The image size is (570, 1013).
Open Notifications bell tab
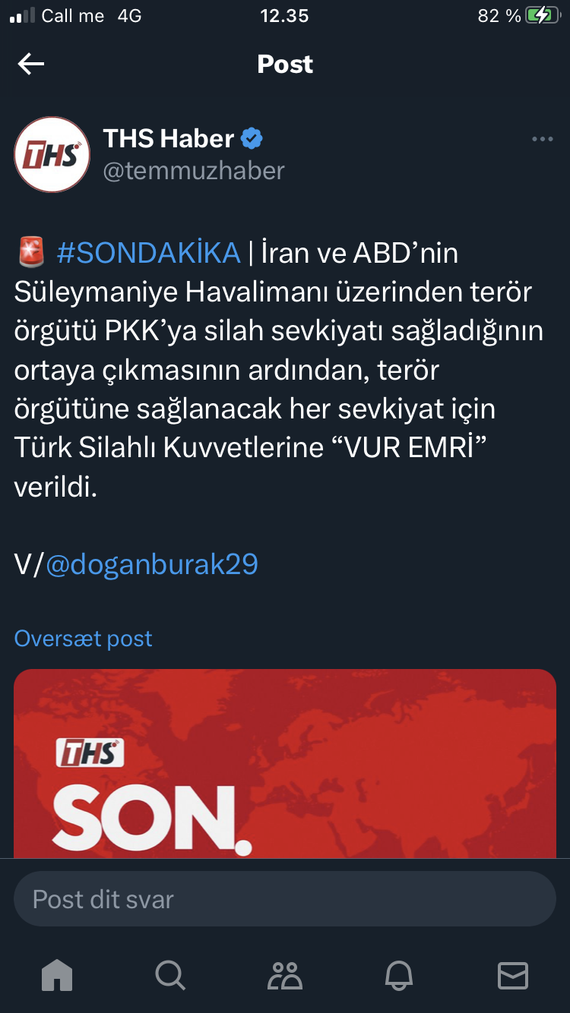click(399, 975)
